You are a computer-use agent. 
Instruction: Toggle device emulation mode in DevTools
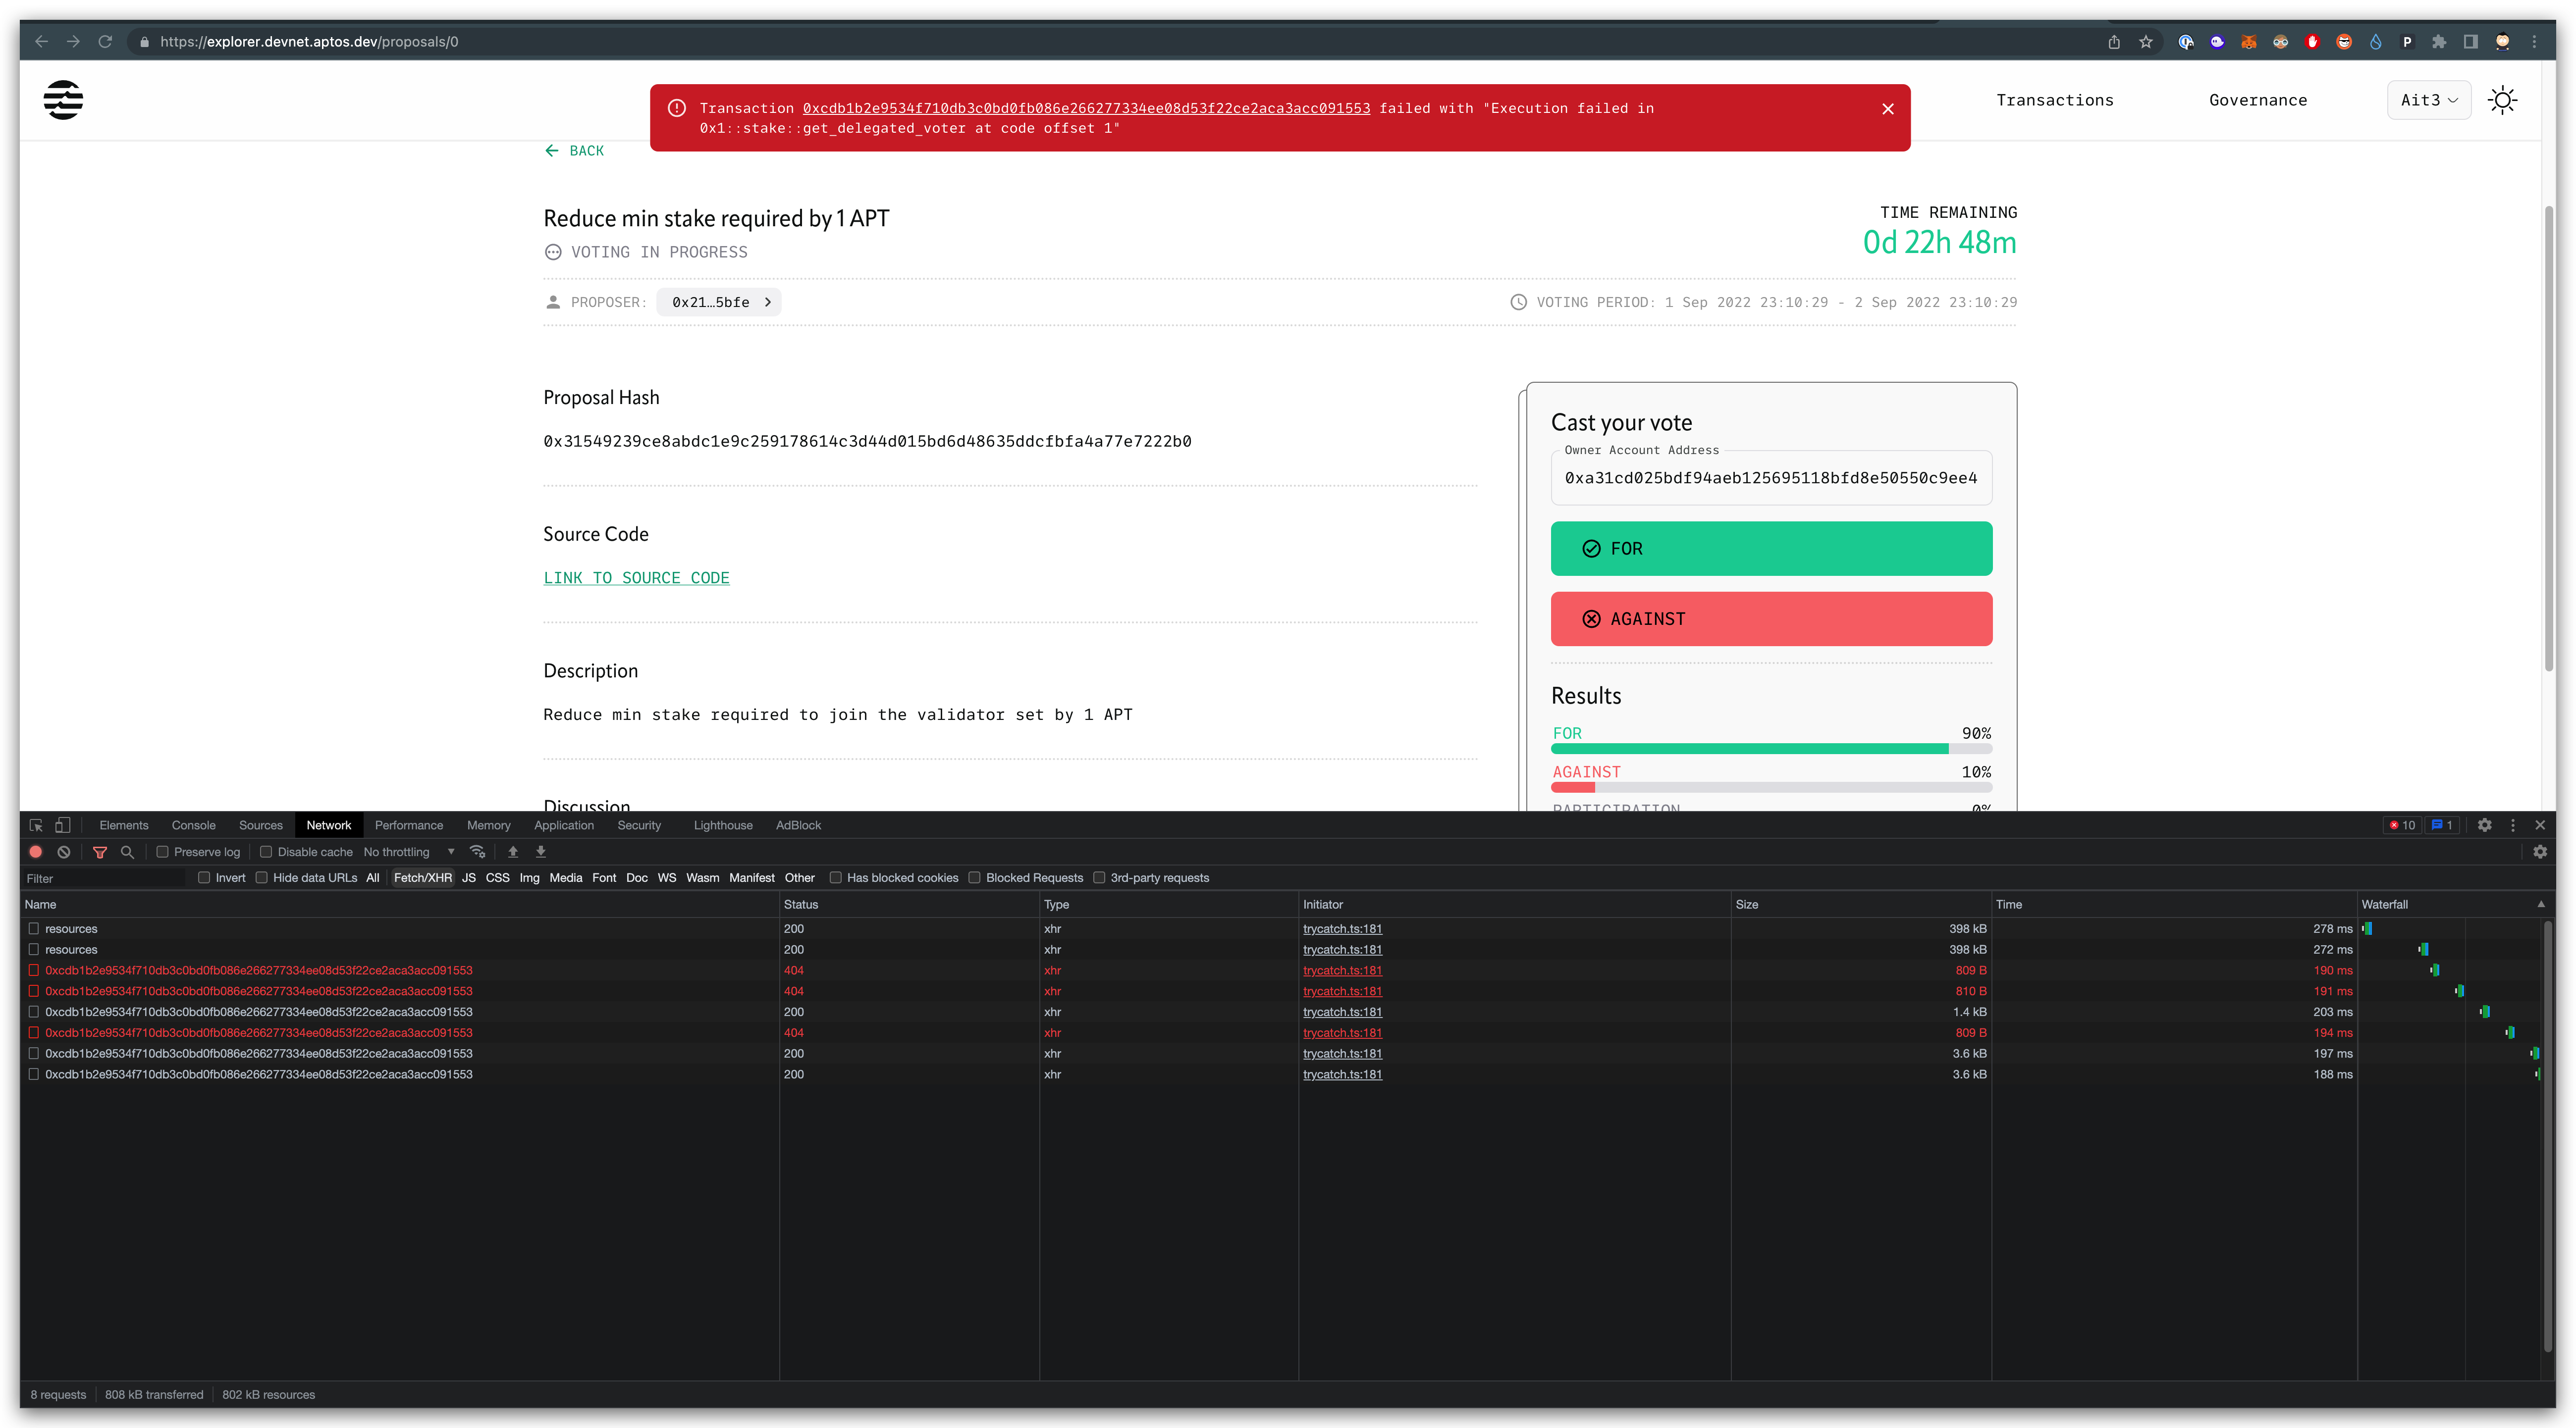(62, 825)
